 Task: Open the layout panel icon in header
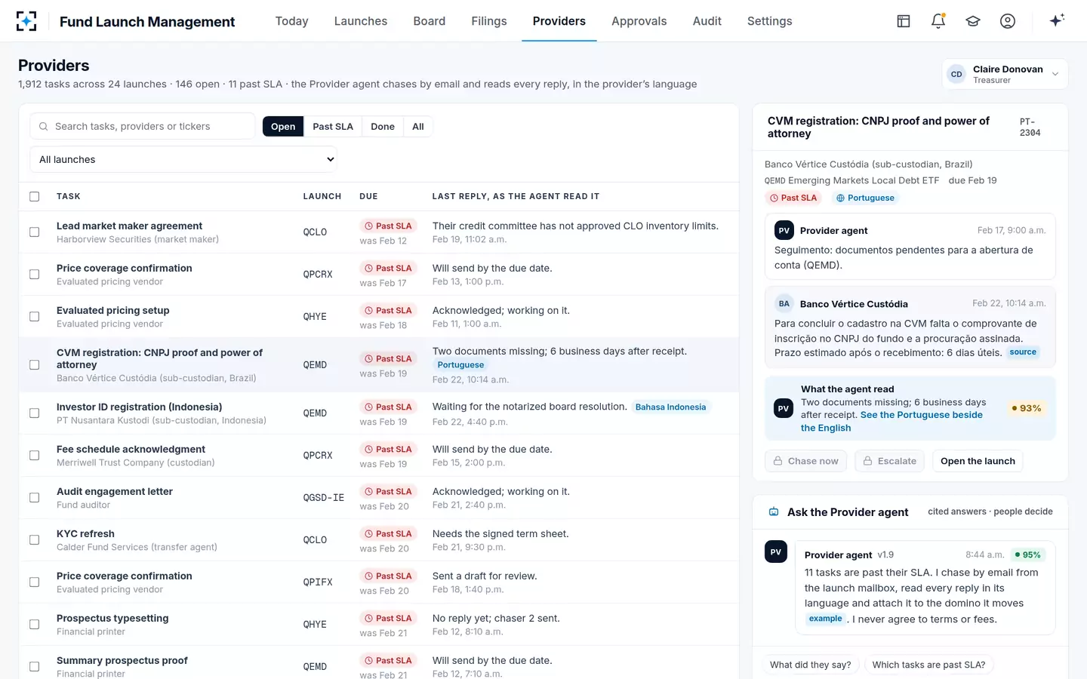point(904,21)
